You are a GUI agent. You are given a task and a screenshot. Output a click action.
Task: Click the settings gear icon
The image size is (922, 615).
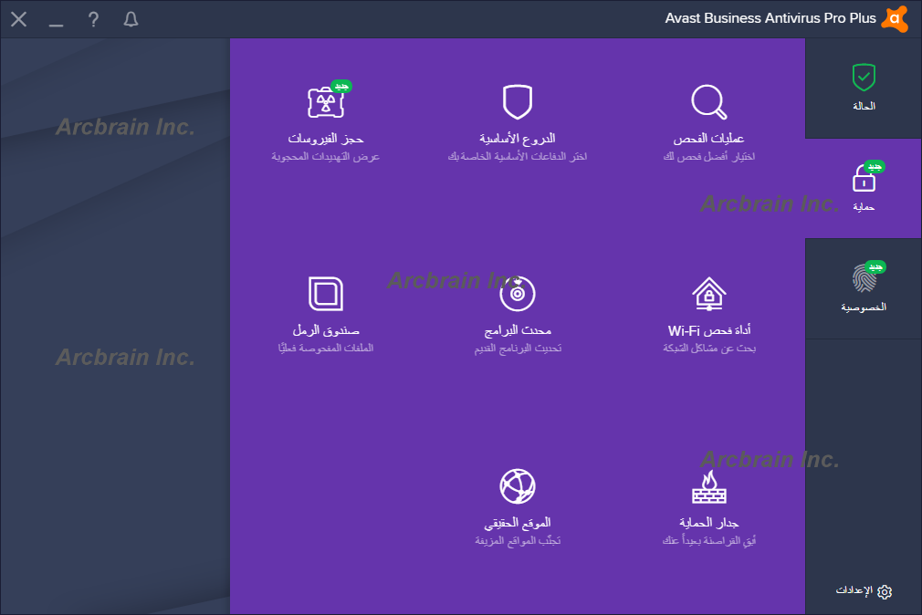tap(885, 591)
